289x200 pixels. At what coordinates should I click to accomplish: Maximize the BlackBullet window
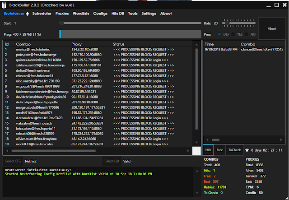click(277, 5)
